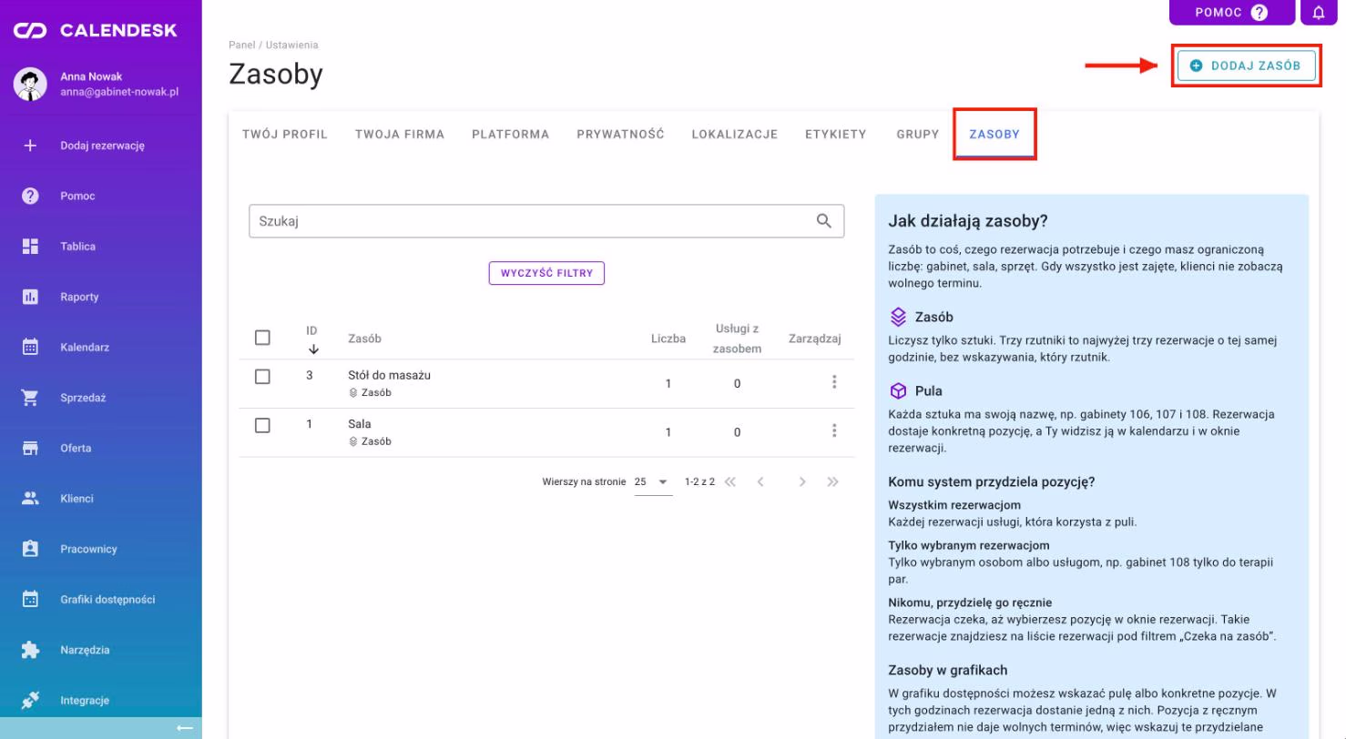Click the Dodaj zasób button

(x=1246, y=66)
